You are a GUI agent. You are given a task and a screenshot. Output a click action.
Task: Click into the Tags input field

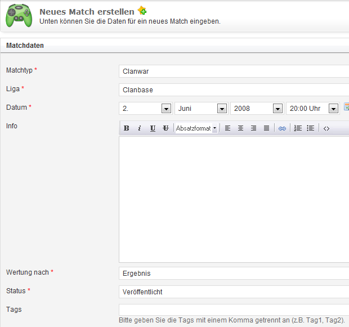pos(234,310)
